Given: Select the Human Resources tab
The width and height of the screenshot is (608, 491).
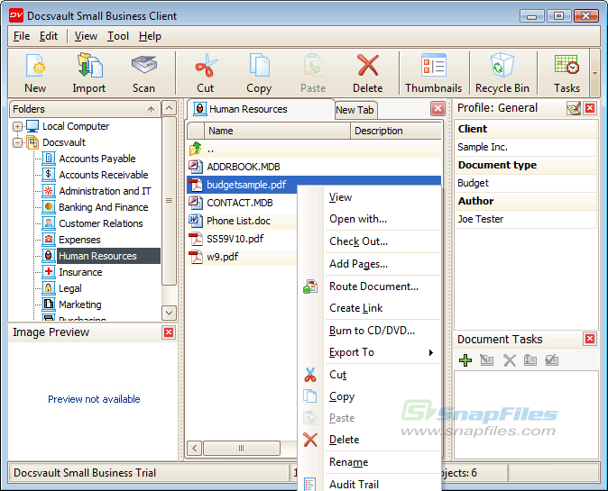Looking at the screenshot, I should click(261, 109).
